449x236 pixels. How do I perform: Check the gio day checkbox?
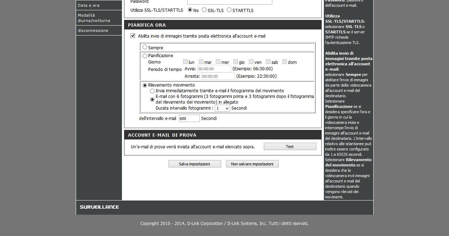point(235,62)
